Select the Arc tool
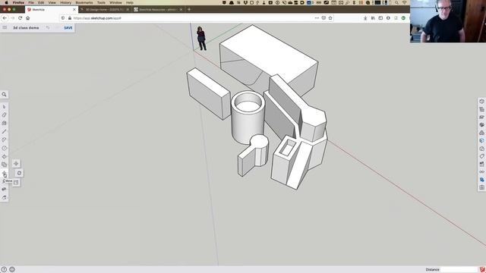The image size is (486, 273). [x=4, y=140]
